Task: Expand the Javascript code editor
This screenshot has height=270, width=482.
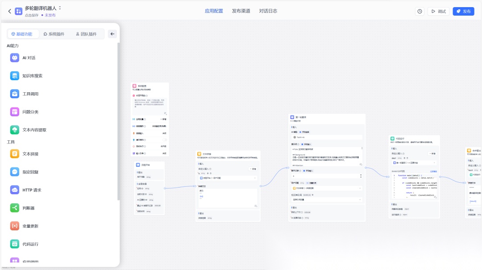Action: click(x=435, y=197)
